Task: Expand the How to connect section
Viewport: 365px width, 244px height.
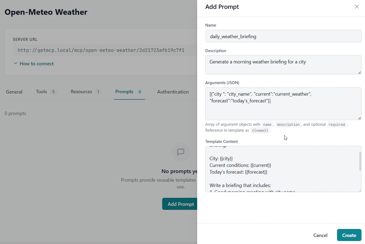Action: pos(34,64)
